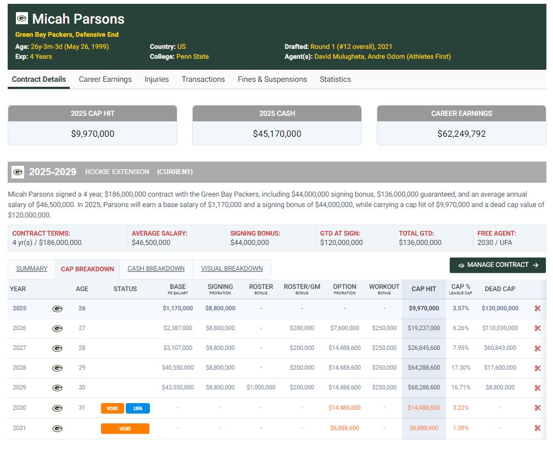Click the orange VOID badge in the 2031 row
The image size is (553, 452).
125,429
